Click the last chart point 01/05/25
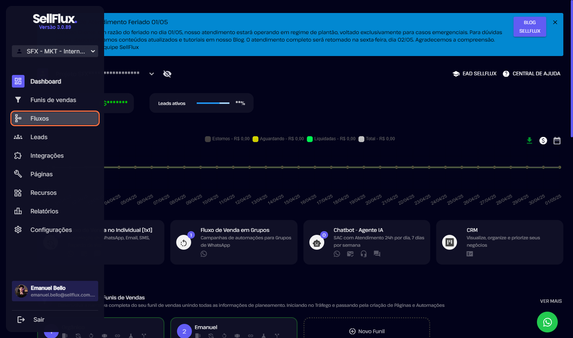The image size is (573, 338). point(560,167)
